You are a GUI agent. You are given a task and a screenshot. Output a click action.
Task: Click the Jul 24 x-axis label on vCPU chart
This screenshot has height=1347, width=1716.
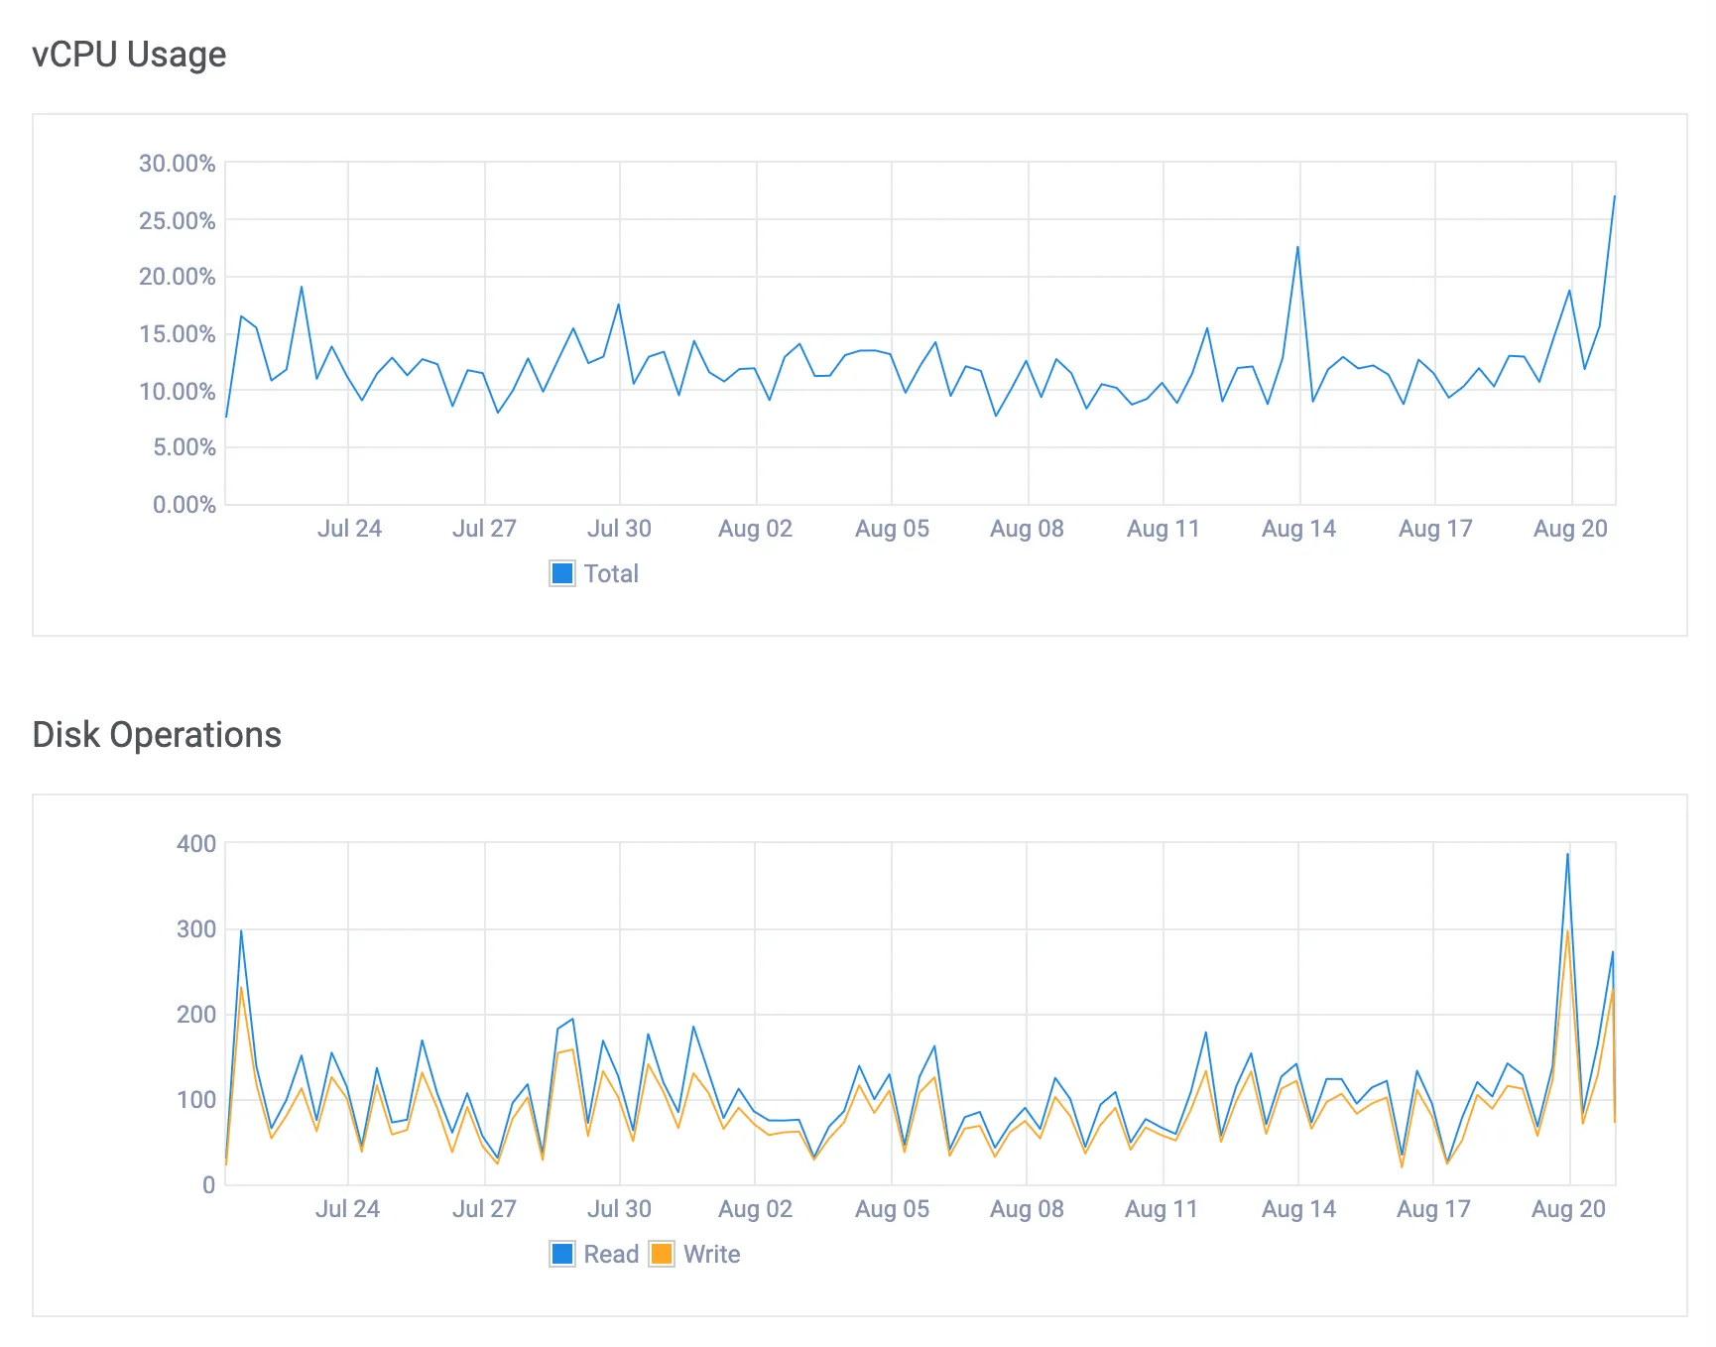pos(349,528)
